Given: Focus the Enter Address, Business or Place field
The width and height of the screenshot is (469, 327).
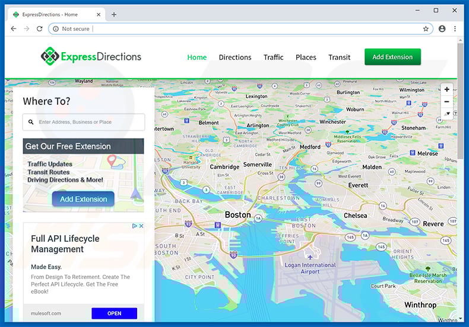Looking at the screenshot, I should point(84,122).
